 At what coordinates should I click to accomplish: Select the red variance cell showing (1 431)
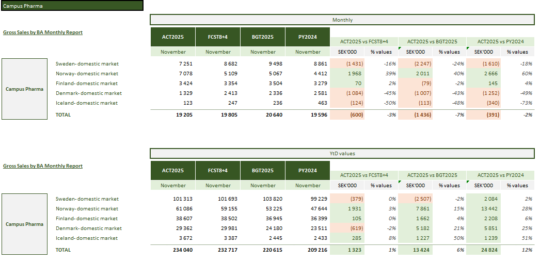[x=355, y=64]
